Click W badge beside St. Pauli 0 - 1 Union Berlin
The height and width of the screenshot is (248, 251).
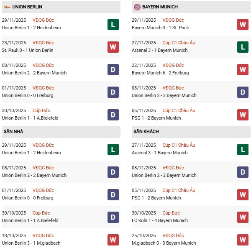pos(113,47)
